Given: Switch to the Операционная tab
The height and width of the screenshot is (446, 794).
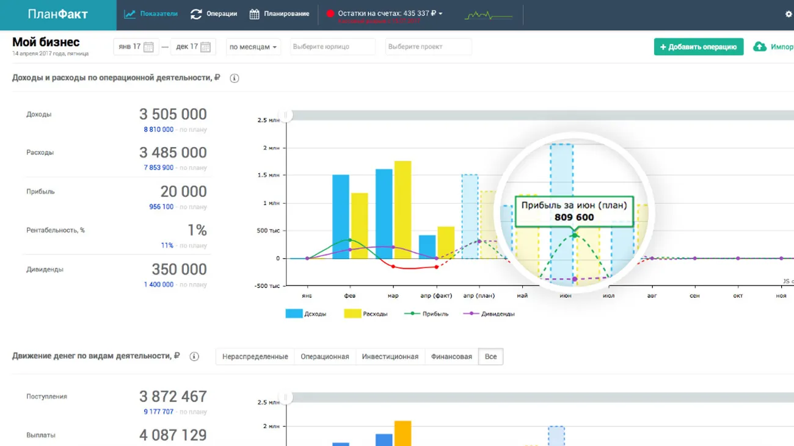Looking at the screenshot, I should [324, 356].
